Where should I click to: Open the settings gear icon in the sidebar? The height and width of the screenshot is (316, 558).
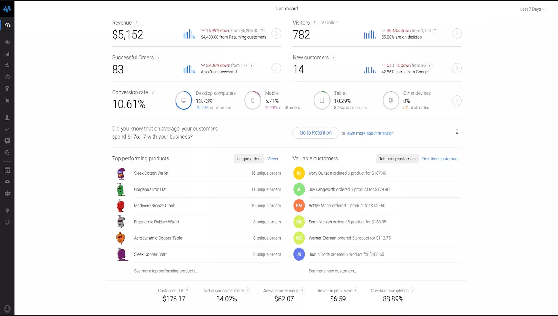click(7, 211)
